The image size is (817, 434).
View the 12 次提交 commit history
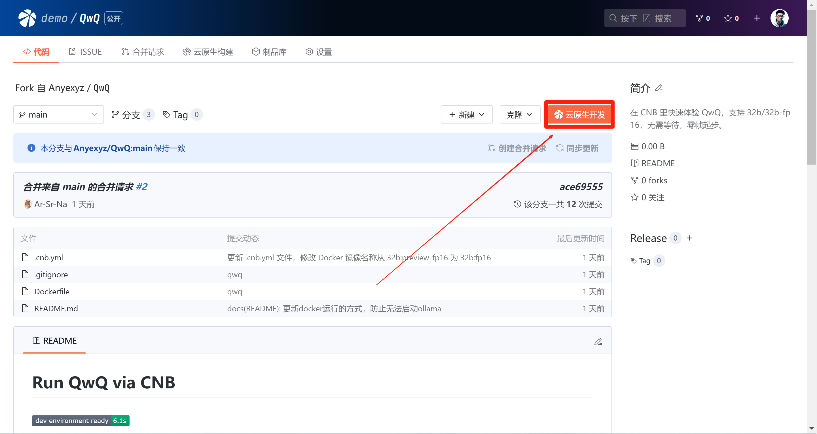558,204
